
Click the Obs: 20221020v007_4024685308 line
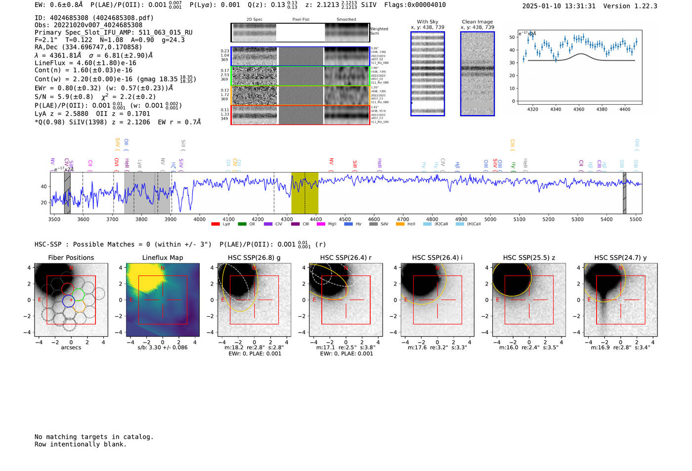[88, 25]
